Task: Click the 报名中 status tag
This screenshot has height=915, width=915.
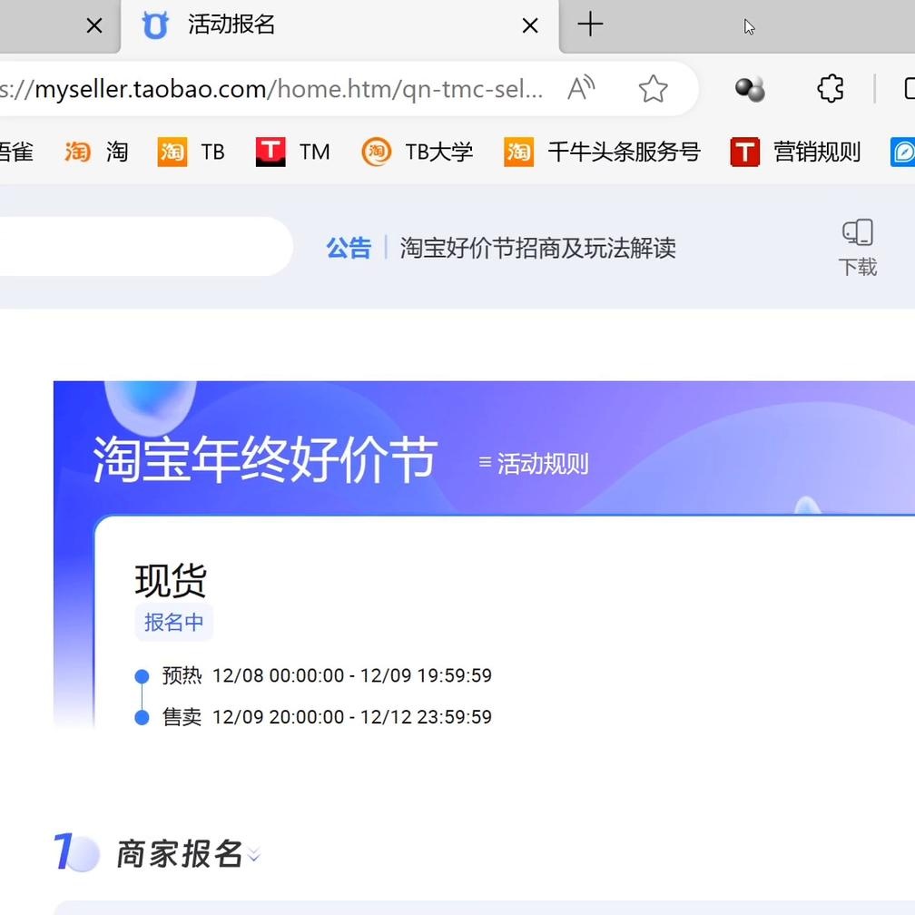Action: (174, 622)
